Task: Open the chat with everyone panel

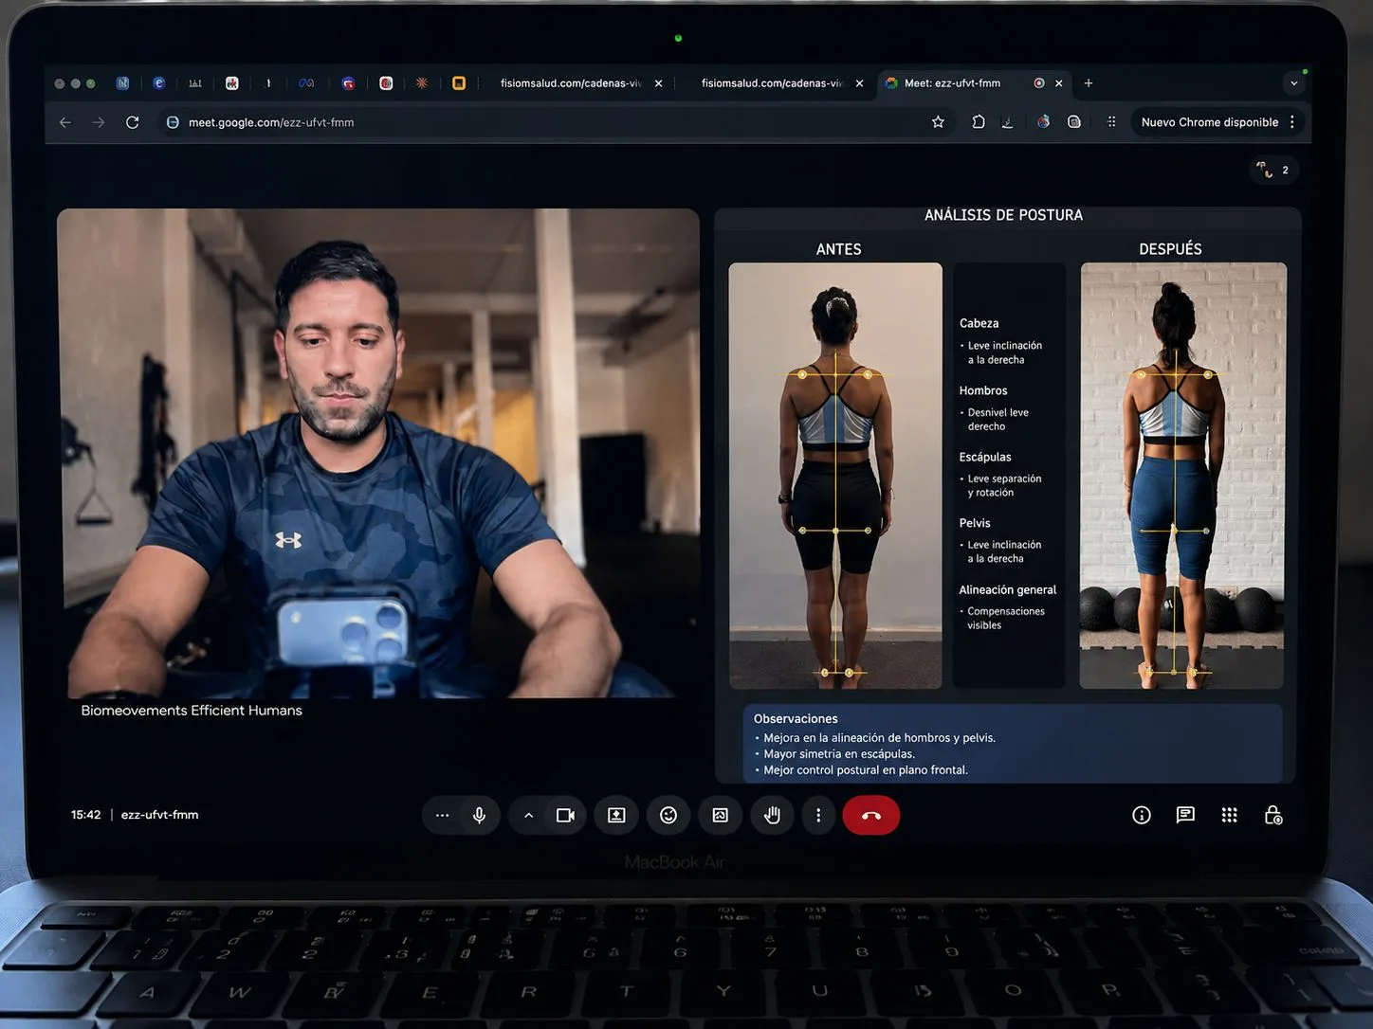Action: point(1185,815)
